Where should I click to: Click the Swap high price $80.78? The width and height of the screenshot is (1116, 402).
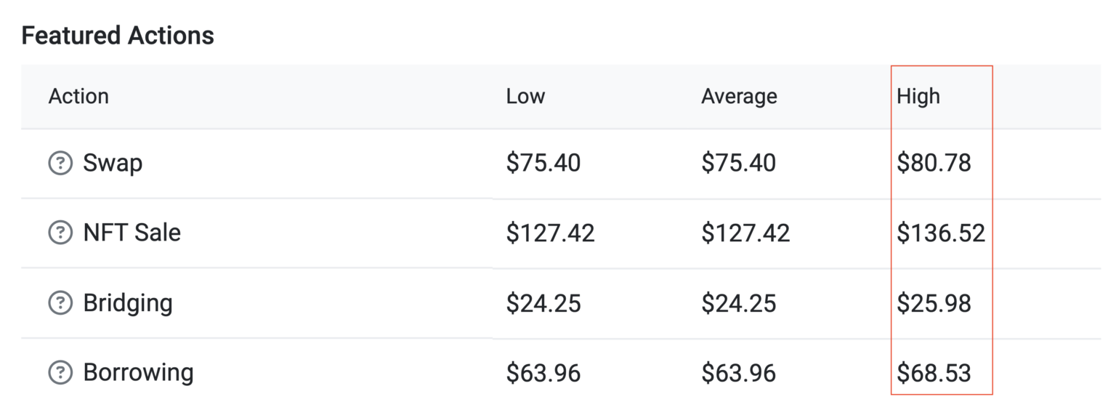(934, 164)
